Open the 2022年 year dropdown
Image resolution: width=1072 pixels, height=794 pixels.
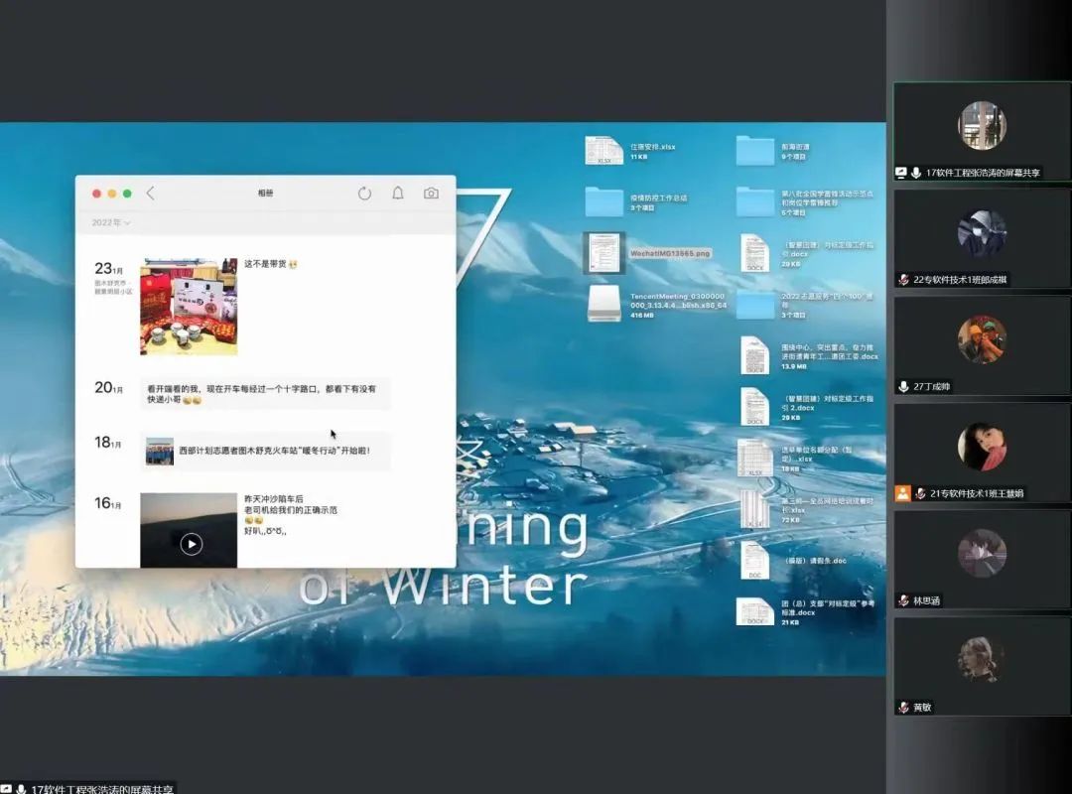[x=112, y=223]
